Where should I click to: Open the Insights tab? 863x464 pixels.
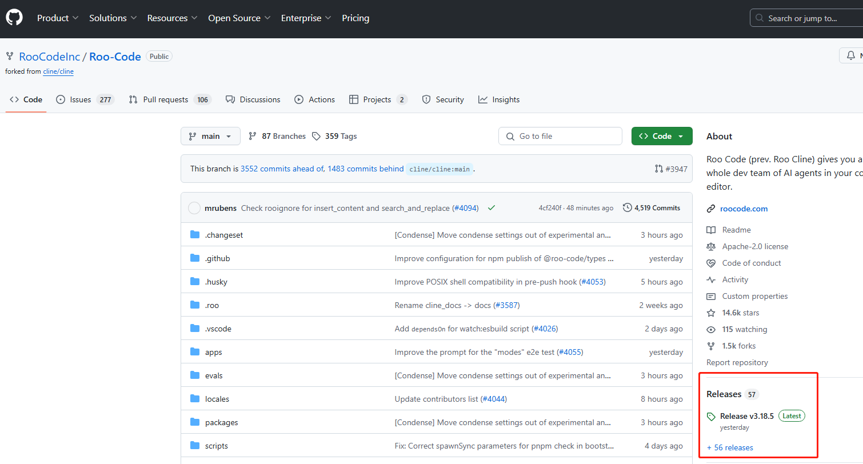[499, 99]
